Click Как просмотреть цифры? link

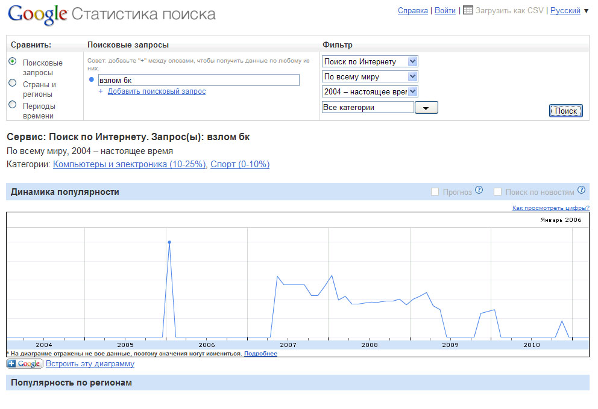pos(551,208)
